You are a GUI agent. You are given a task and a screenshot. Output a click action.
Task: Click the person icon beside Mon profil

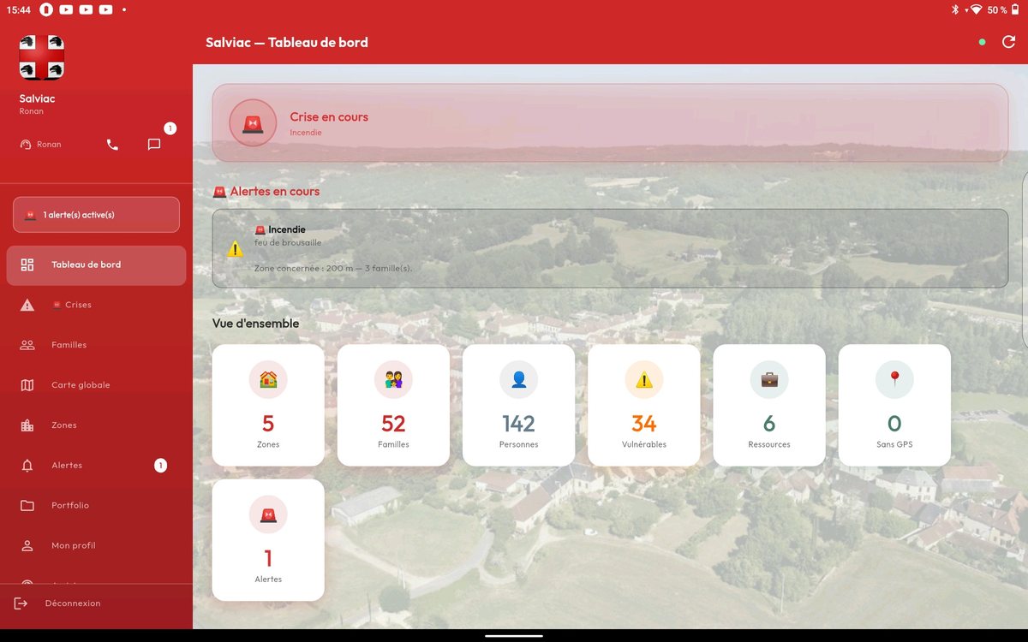pos(27,546)
